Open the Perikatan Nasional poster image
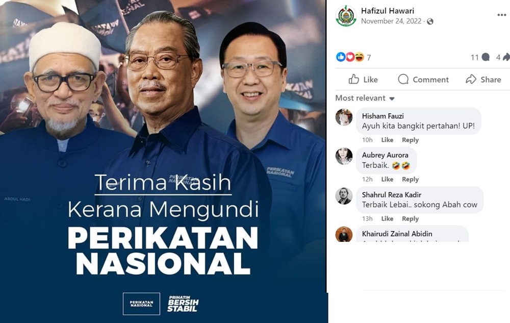The image size is (510, 323). [163, 162]
